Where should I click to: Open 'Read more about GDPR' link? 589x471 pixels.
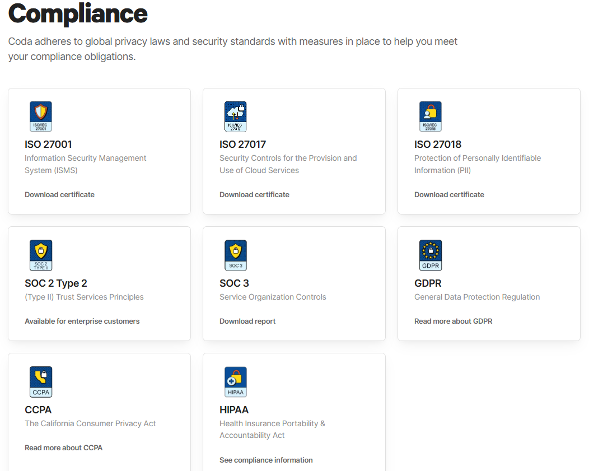(454, 321)
